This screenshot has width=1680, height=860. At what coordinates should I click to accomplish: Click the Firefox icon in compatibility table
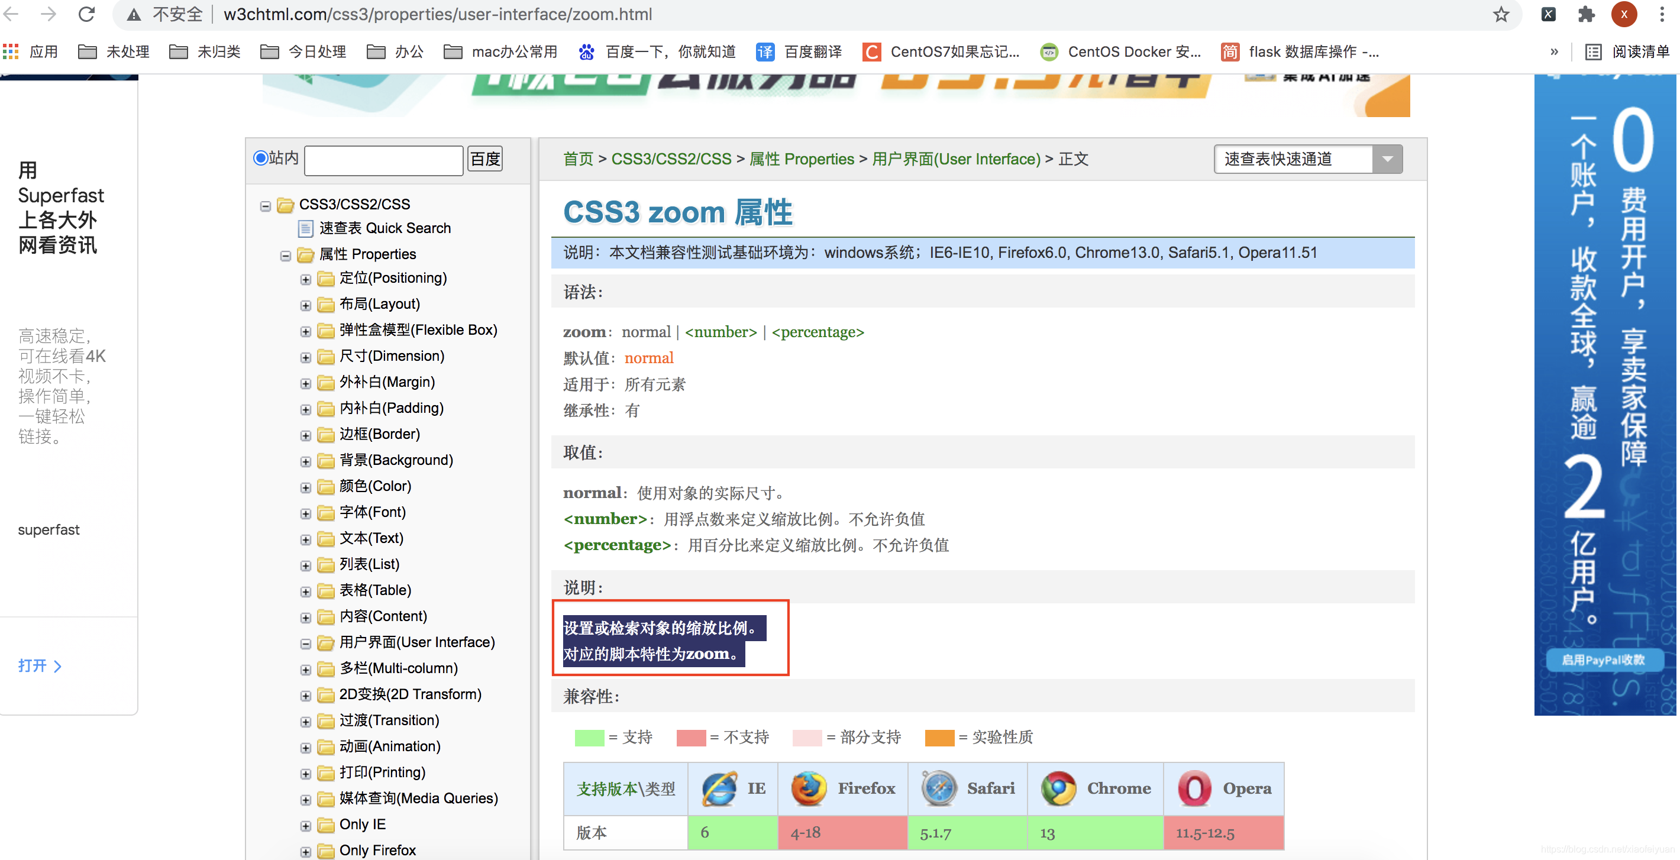pyautogui.click(x=808, y=788)
